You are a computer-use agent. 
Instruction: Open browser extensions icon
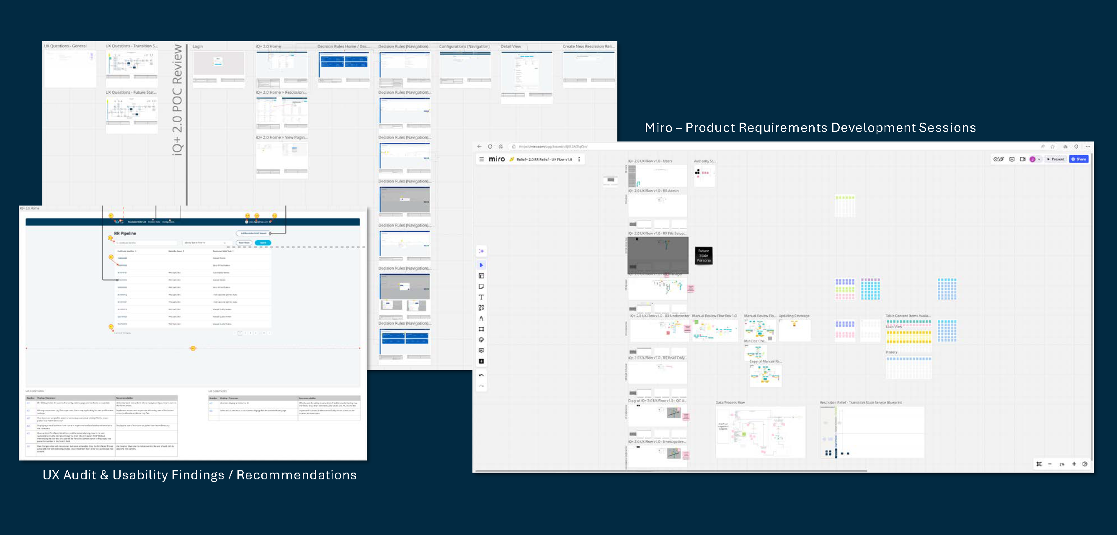tap(1076, 147)
